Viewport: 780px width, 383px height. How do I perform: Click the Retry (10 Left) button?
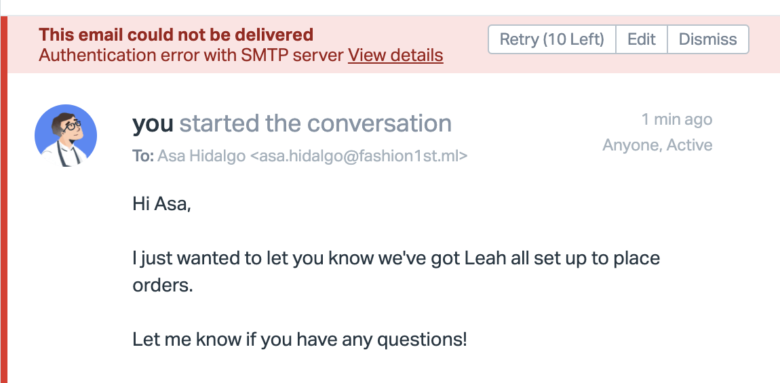(551, 39)
